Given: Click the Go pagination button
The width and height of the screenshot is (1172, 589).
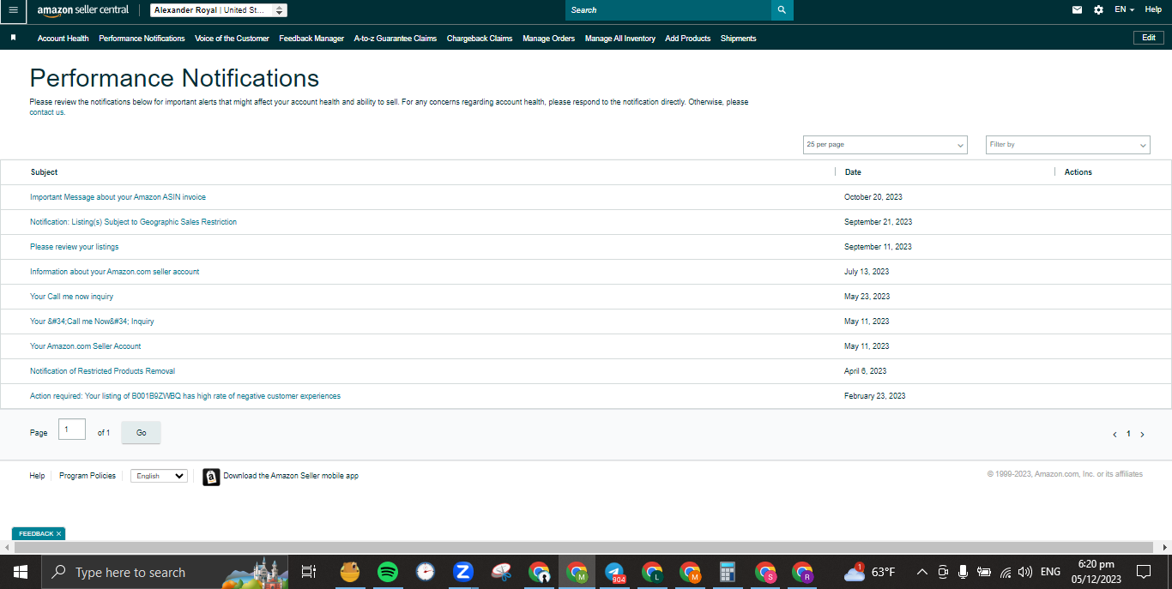Looking at the screenshot, I should pos(142,433).
